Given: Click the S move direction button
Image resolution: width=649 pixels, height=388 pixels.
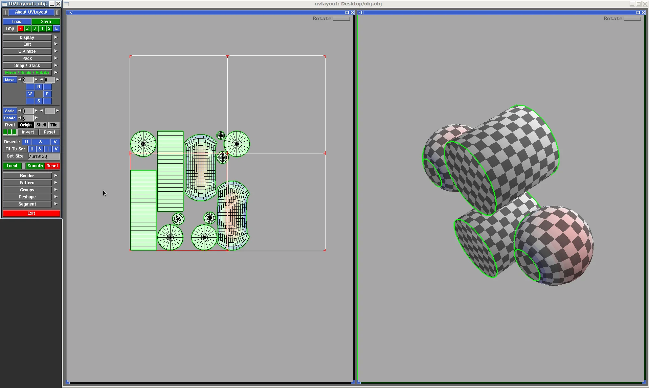Looking at the screenshot, I should (39, 101).
